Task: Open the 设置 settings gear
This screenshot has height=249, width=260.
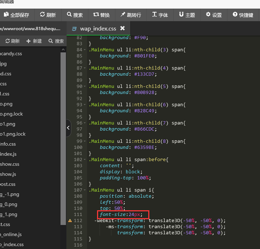Action: coord(214,15)
